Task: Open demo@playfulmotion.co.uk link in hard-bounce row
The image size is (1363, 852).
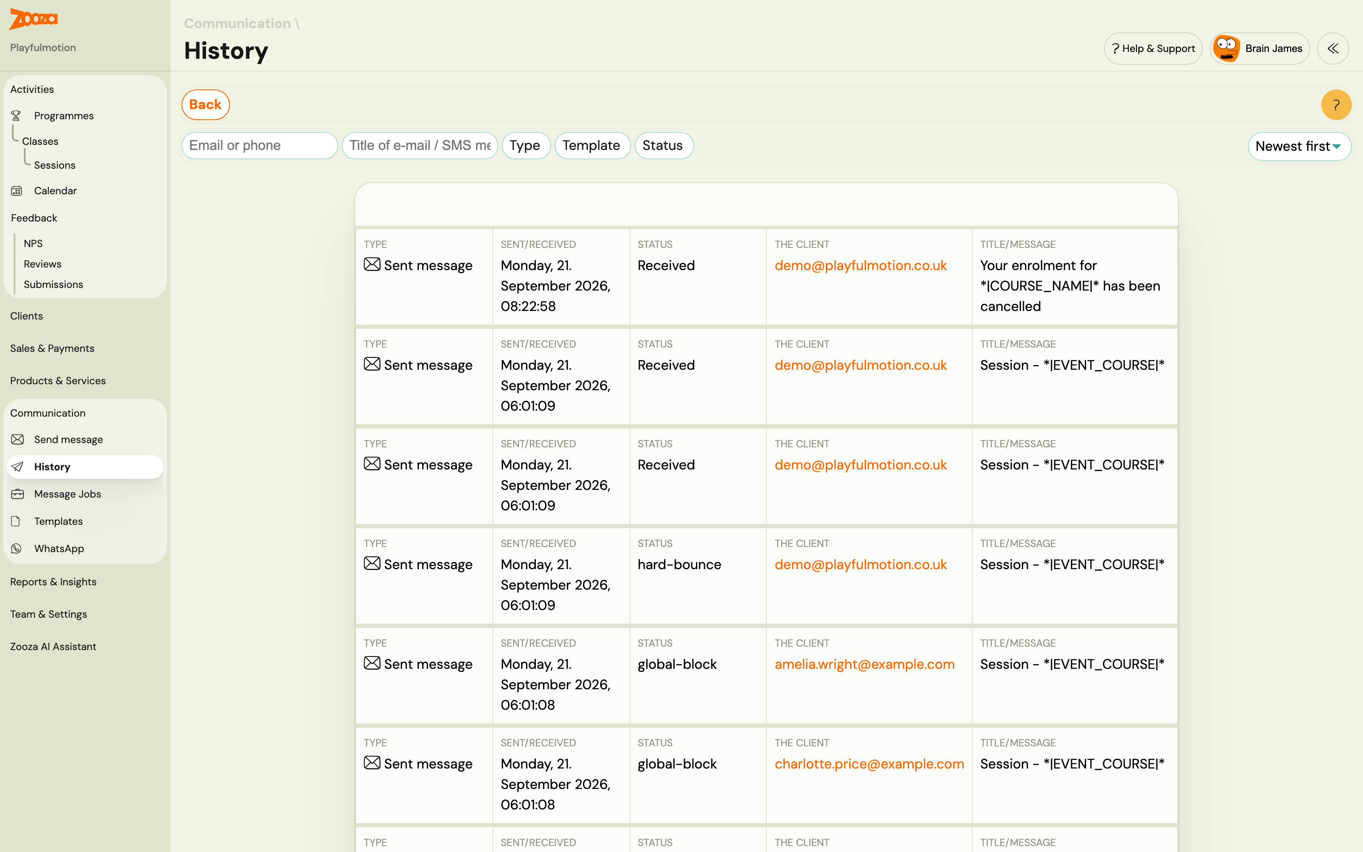Action: (860, 564)
